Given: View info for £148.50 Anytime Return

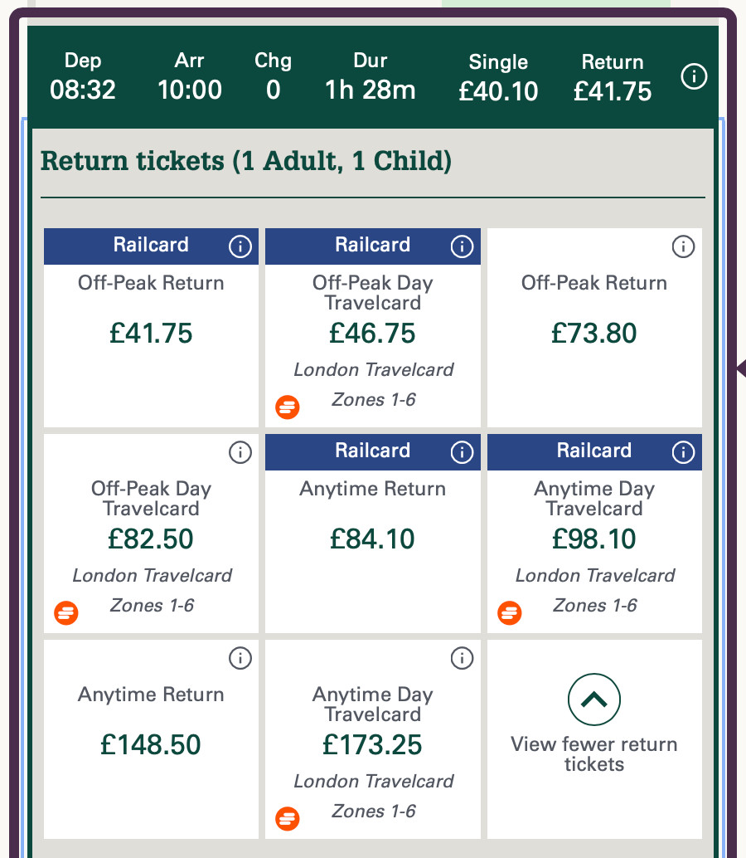Looking at the screenshot, I should click(240, 658).
